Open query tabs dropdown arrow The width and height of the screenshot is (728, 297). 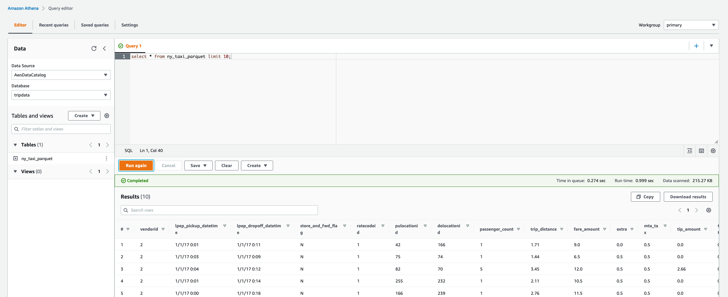pos(711,46)
